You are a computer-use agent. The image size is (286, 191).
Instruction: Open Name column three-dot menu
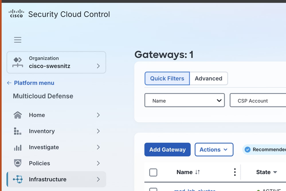[235, 172]
